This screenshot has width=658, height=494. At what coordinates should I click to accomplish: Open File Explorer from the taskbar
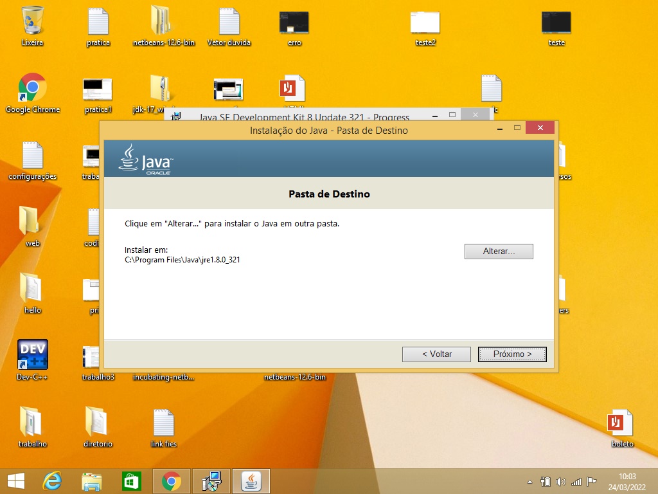(x=91, y=481)
